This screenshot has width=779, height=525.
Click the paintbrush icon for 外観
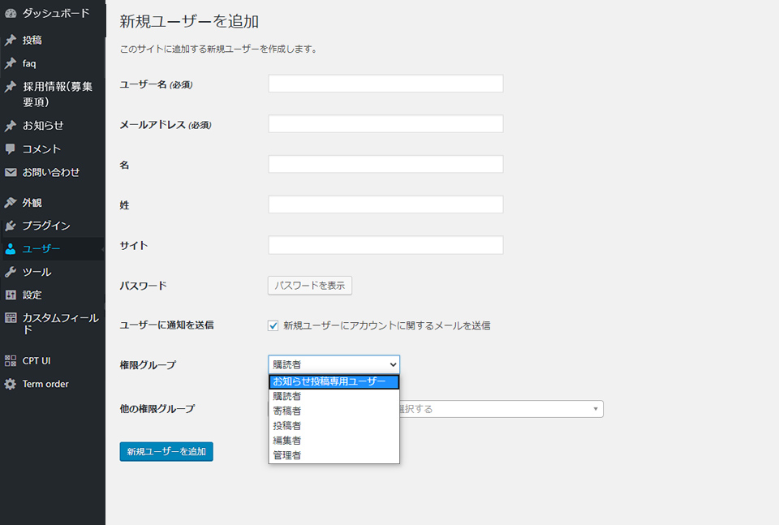[11, 203]
